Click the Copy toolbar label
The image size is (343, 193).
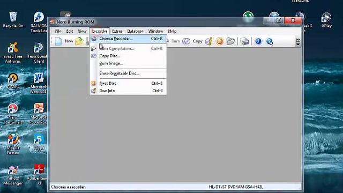click(x=198, y=41)
